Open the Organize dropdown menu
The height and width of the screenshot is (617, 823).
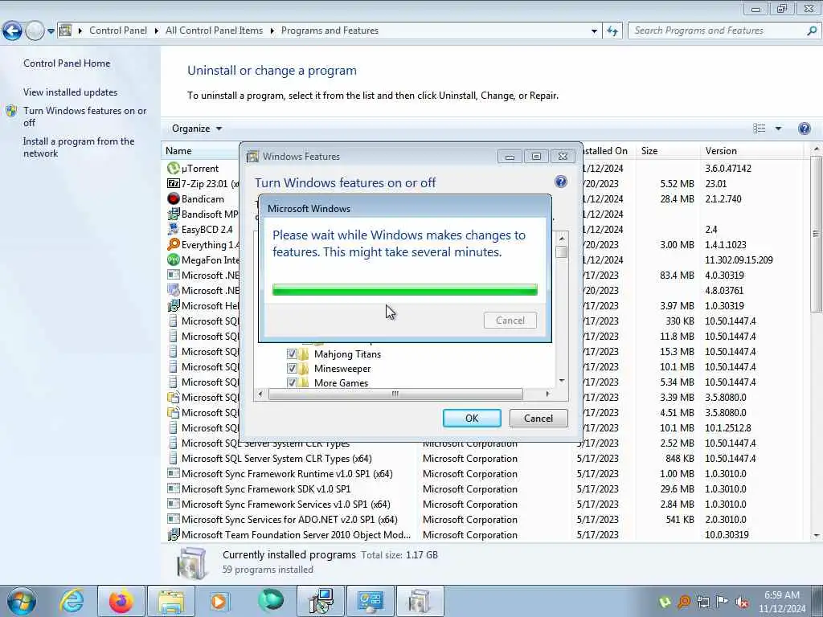click(197, 129)
